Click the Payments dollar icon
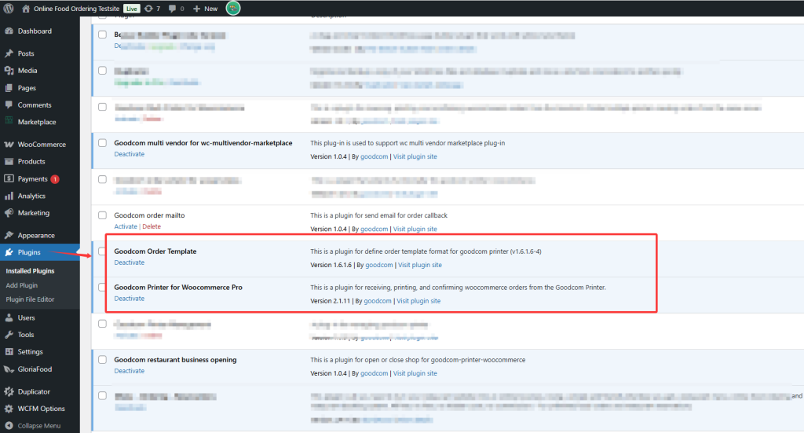Screen dimensions: 804x433 (9, 178)
